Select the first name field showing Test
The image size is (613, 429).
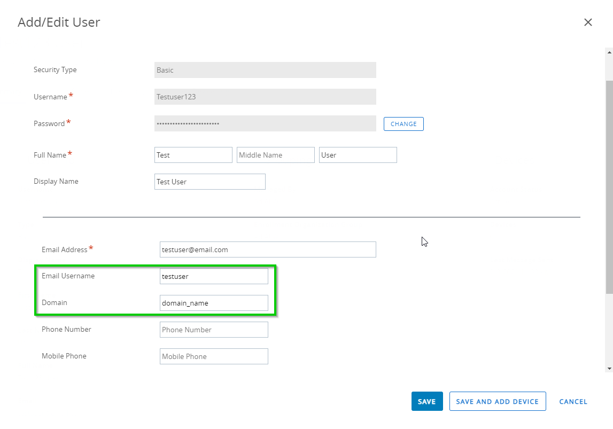click(193, 154)
